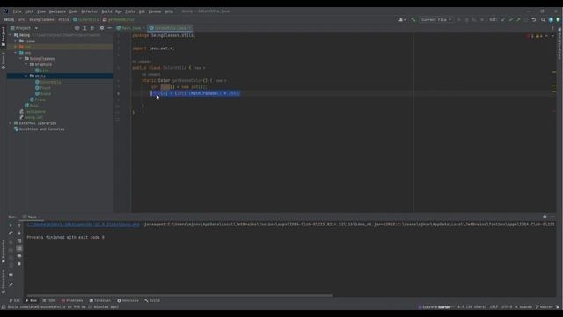Open Run panel settings gear
Viewport: 563px width, 317px height.
coord(545,217)
